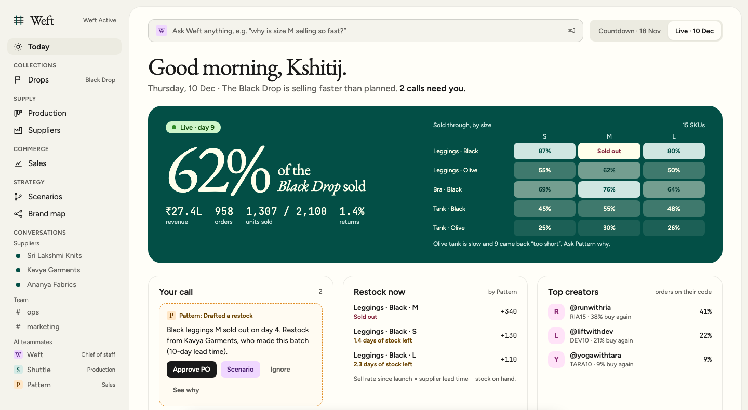This screenshot has height=410, width=748.
Task: Open the Weft Active workspace switcher
Action: tap(100, 20)
